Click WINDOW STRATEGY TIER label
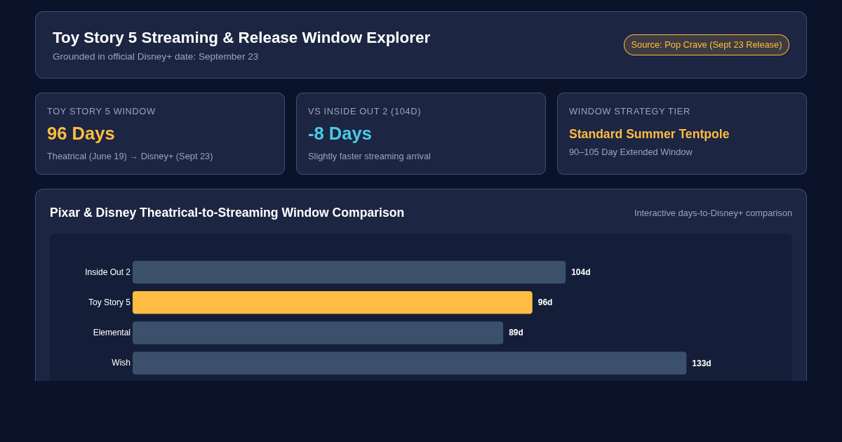Screen dimensions: 842x442 coord(629,112)
